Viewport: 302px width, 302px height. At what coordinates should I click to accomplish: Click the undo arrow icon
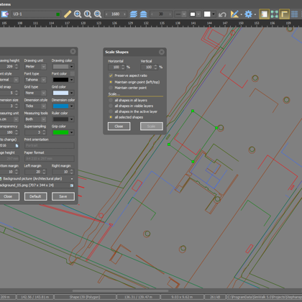[x=222, y=14]
